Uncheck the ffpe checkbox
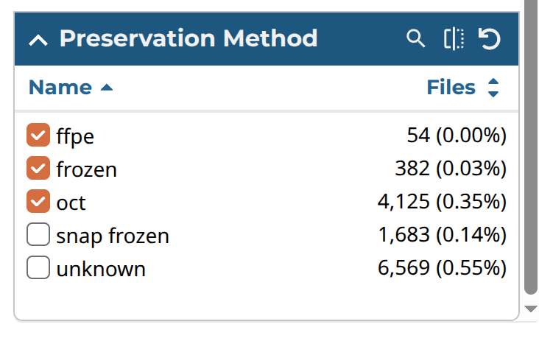The image size is (539, 355). click(38, 136)
